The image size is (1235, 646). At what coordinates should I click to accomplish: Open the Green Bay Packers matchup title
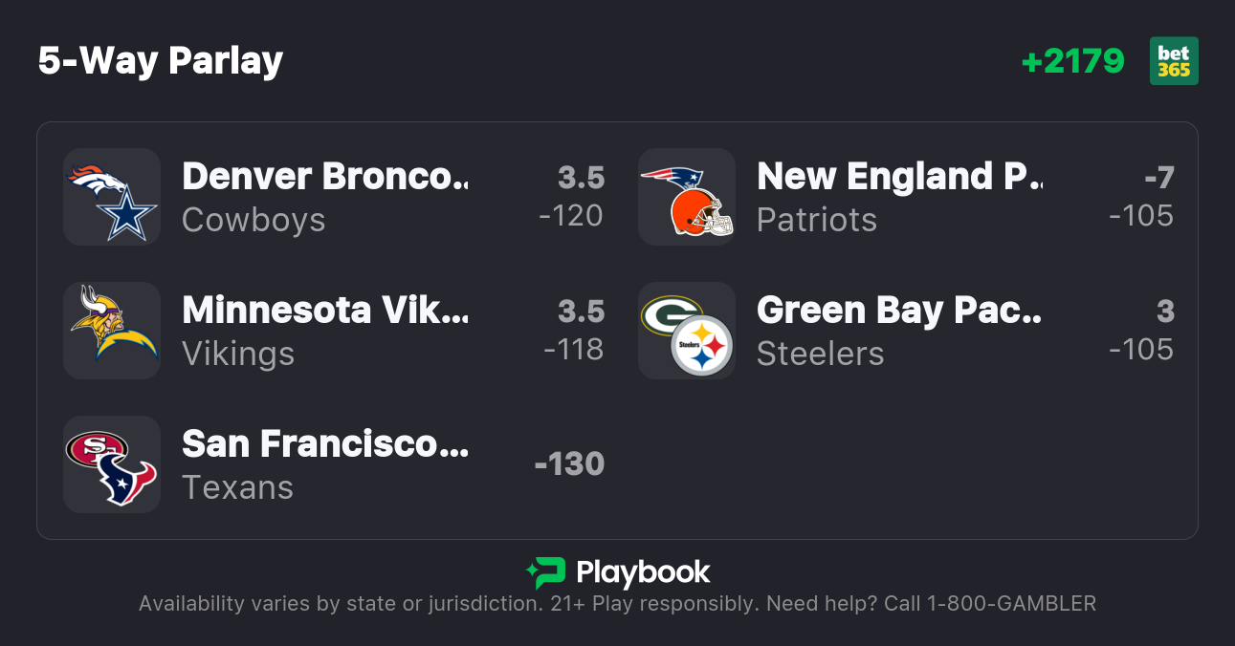[x=899, y=311]
